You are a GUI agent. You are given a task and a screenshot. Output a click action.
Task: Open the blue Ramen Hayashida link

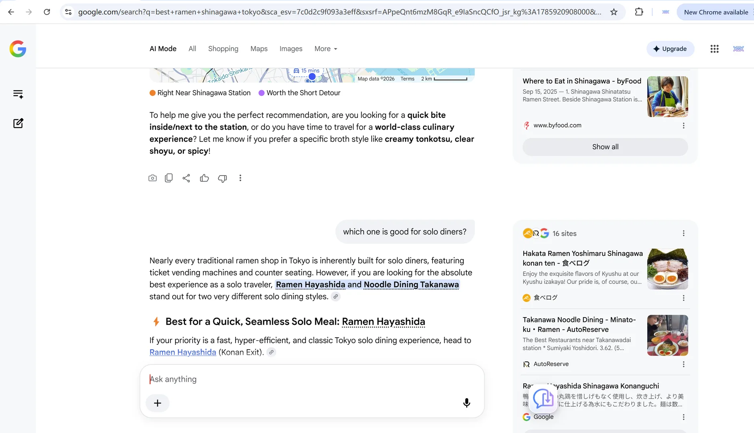click(x=183, y=352)
